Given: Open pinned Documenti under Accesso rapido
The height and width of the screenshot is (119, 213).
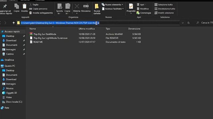Looking at the screenshot, I should coord(12,45).
